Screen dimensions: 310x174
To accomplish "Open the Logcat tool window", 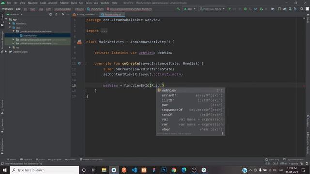I will coord(55,159).
